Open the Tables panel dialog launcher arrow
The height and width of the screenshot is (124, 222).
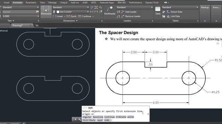(198, 21)
